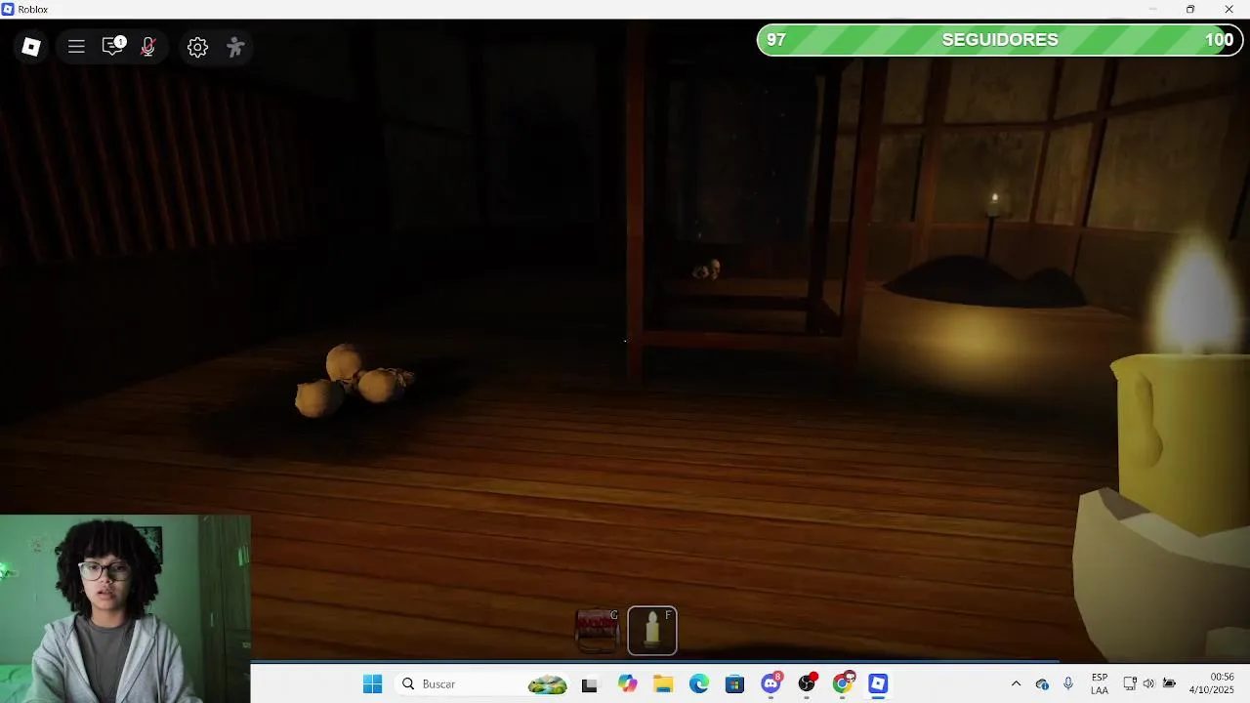Open Microsoft Edge from the taskbar
Image resolution: width=1250 pixels, height=703 pixels.
coord(699,684)
